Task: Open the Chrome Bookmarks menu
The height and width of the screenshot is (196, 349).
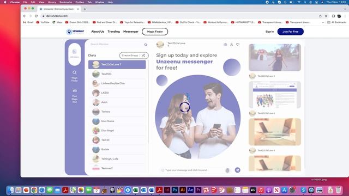Action: click(65, 2)
